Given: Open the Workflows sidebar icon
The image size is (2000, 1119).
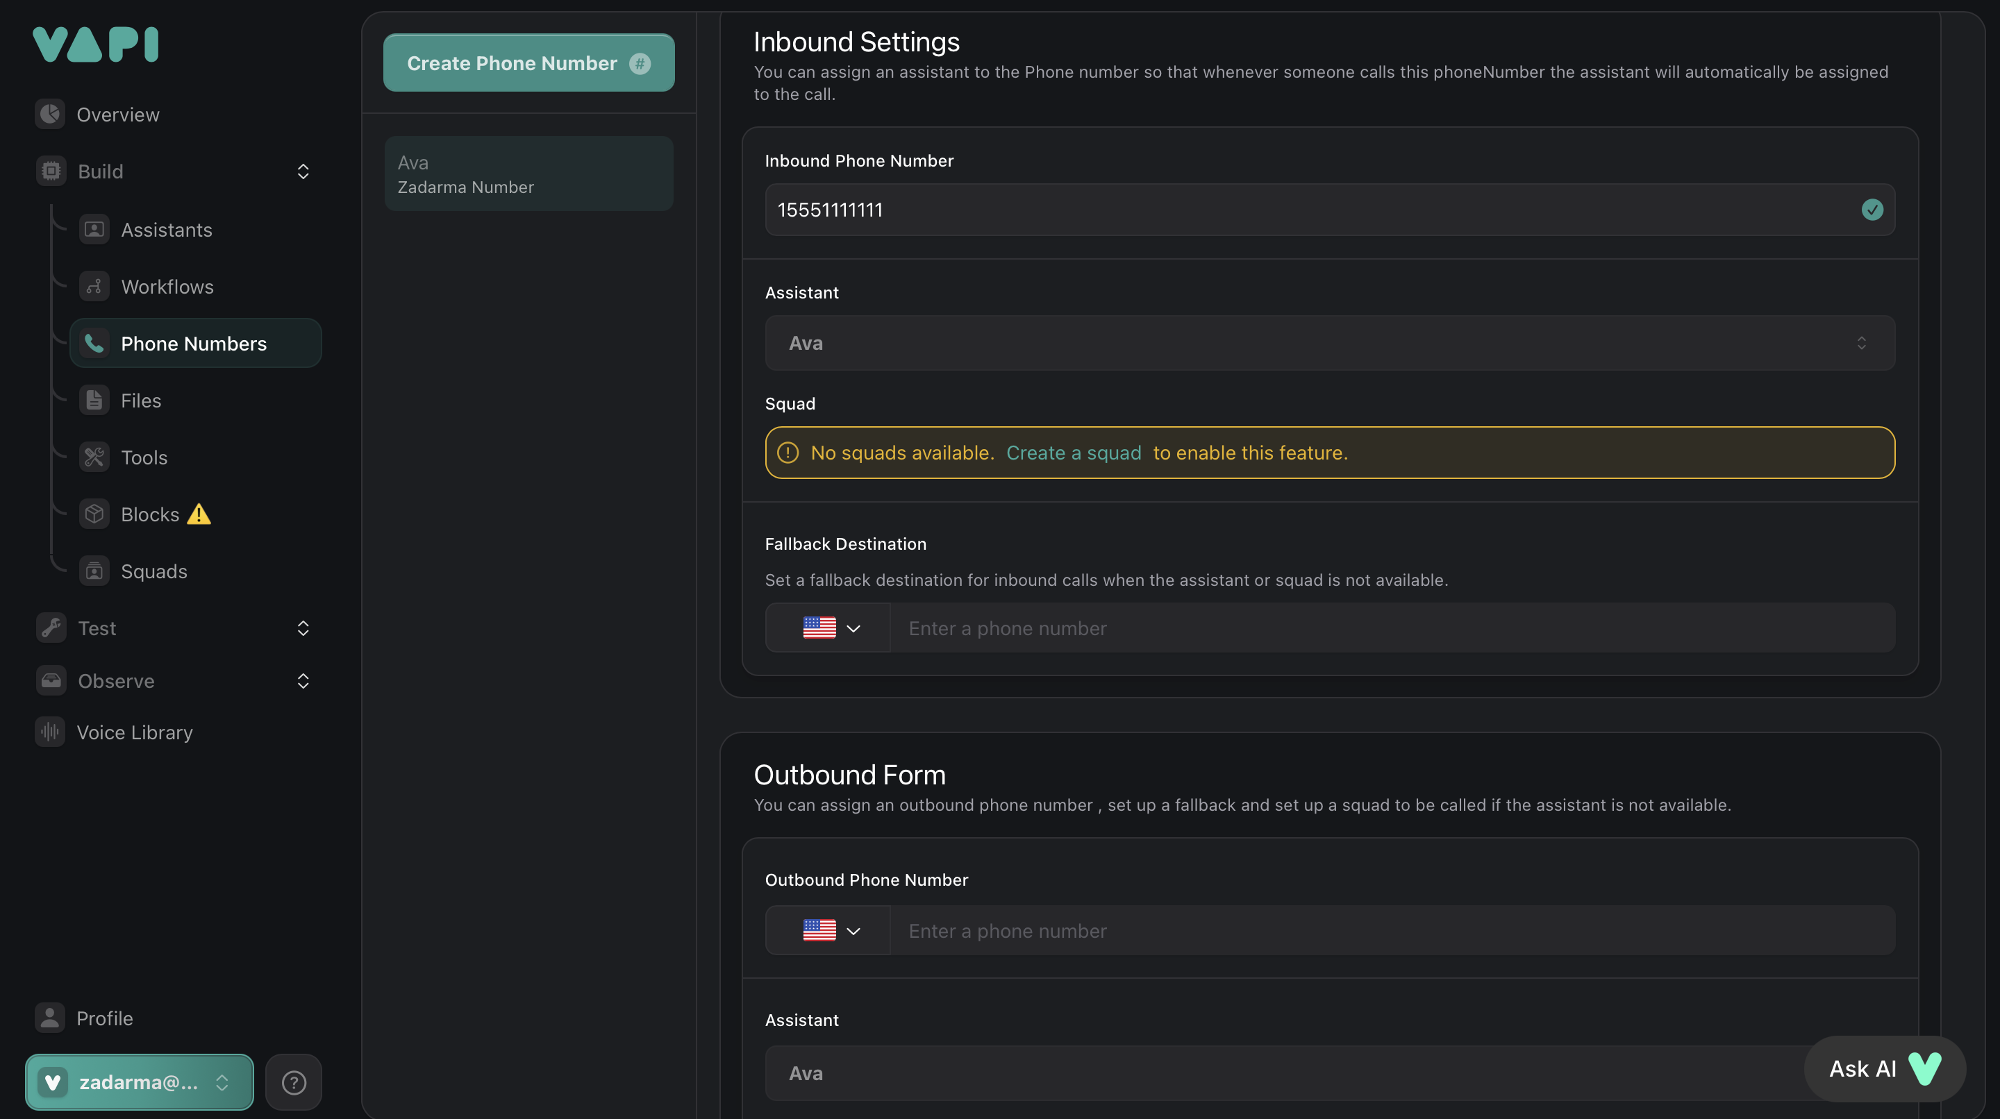Looking at the screenshot, I should pyautogui.click(x=94, y=287).
